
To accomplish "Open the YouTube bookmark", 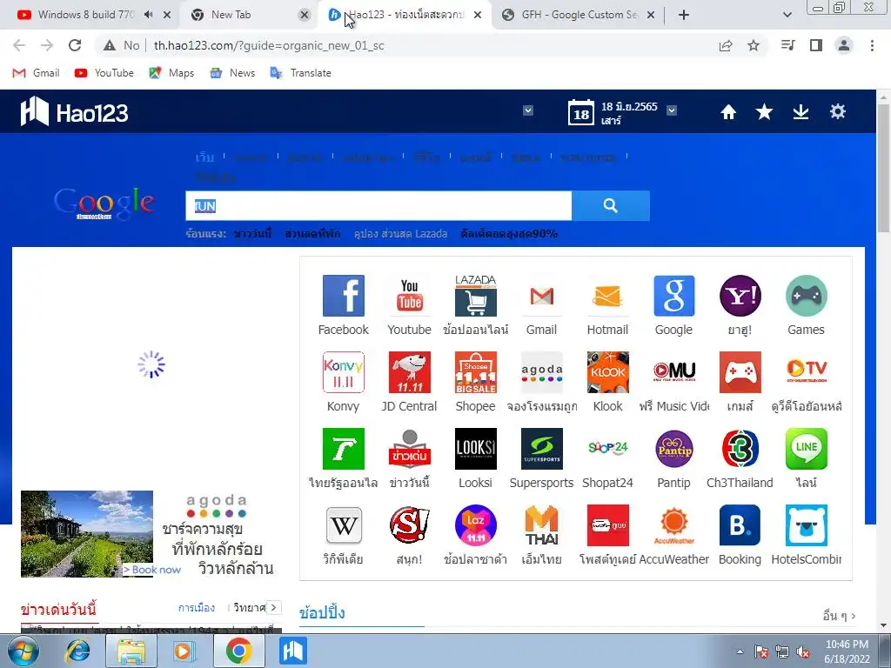I will (x=104, y=73).
